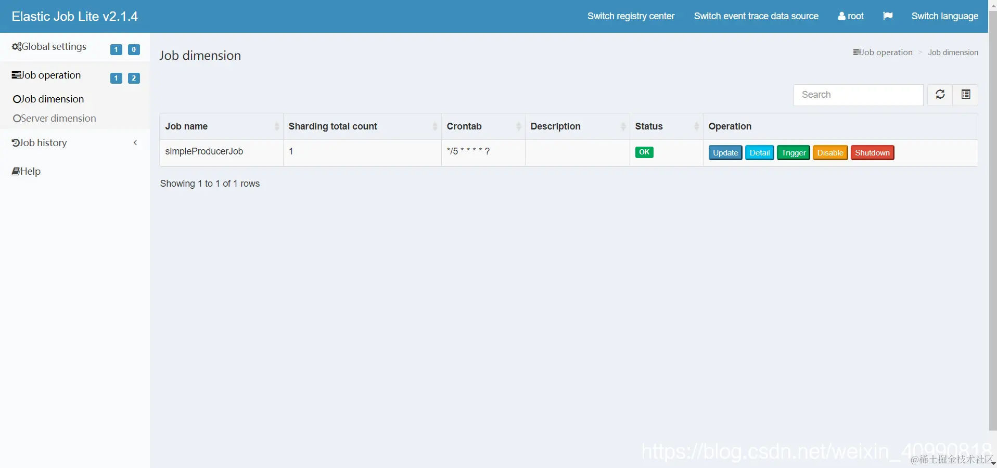This screenshot has width=997, height=468.
Task: Click the Update button for simpleProducerJob
Action: 725,153
